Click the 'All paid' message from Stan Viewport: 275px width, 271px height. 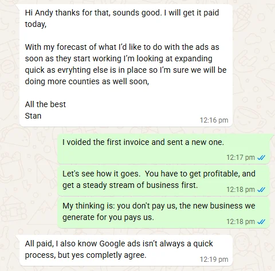point(126,250)
